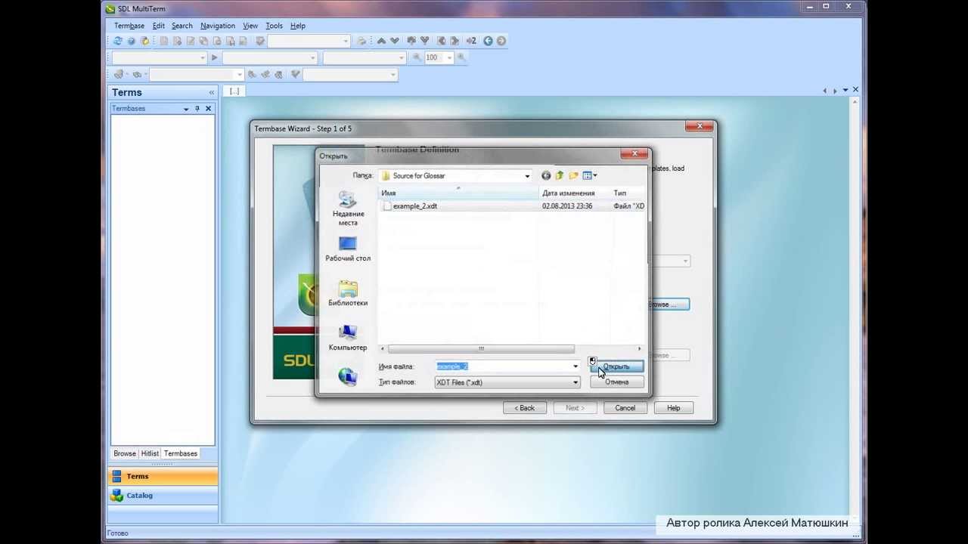Screen dimensions: 968x544
Task: Open the View menu
Action: [x=250, y=26]
